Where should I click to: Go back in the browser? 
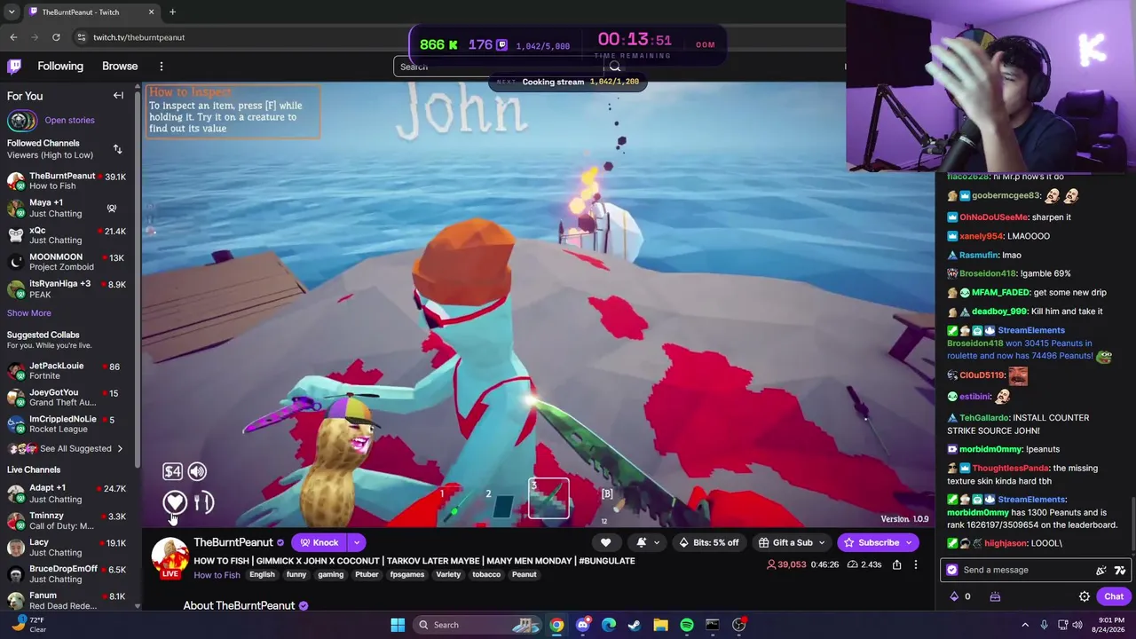[x=13, y=37]
